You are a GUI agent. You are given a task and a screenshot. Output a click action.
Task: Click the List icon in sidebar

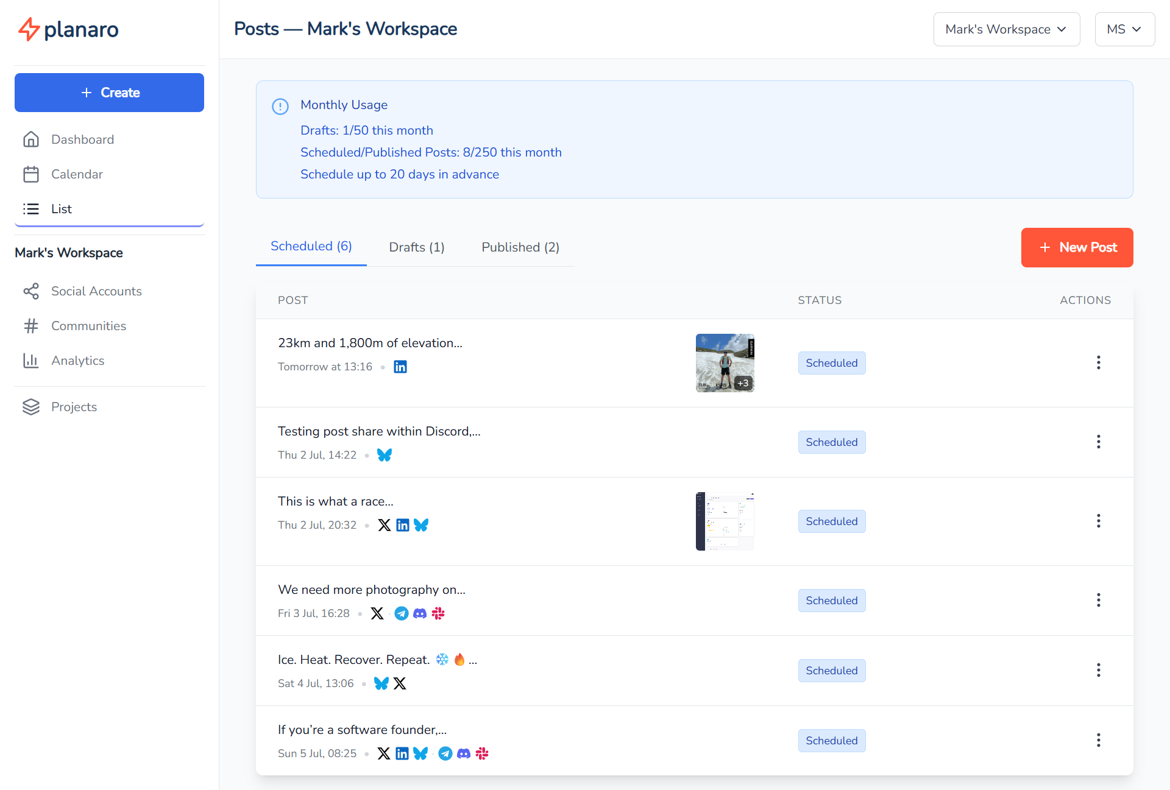click(x=31, y=209)
